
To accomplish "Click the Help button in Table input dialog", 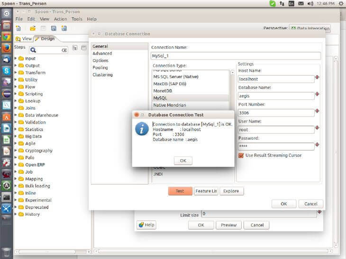I will coord(146,225).
